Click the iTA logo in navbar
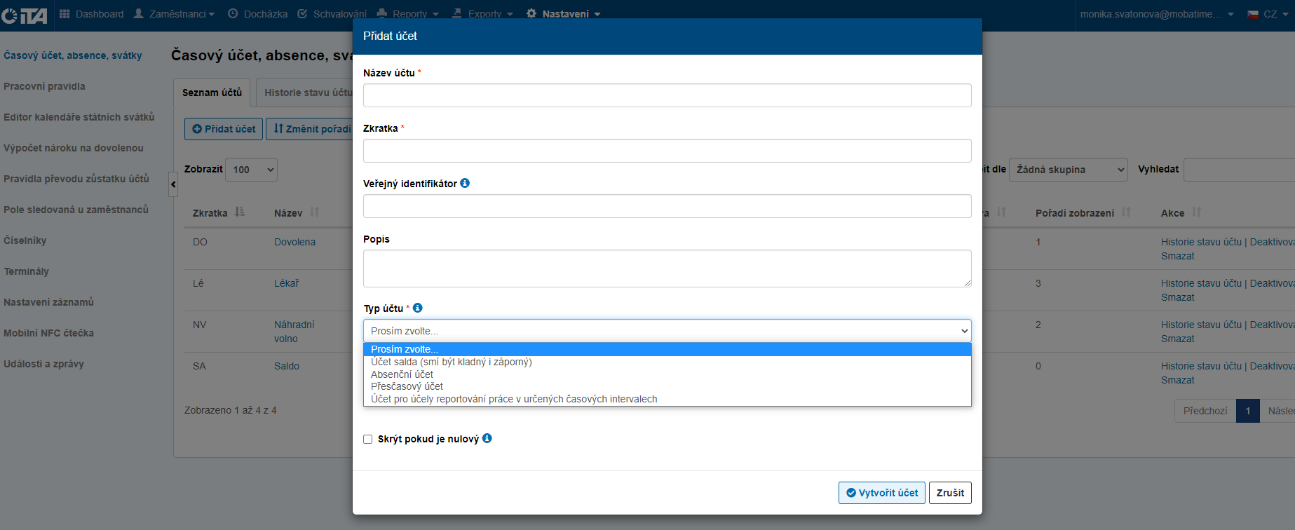Image resolution: width=1295 pixels, height=530 pixels. 25,15
